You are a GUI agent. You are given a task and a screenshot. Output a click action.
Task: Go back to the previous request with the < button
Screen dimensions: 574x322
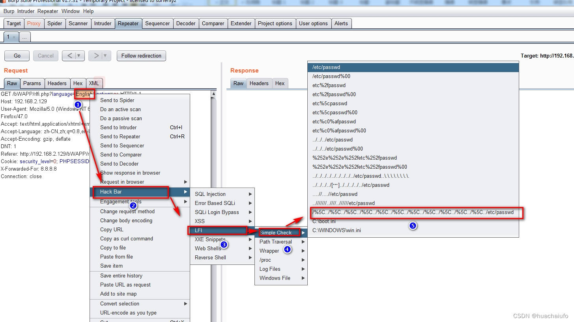coord(69,56)
